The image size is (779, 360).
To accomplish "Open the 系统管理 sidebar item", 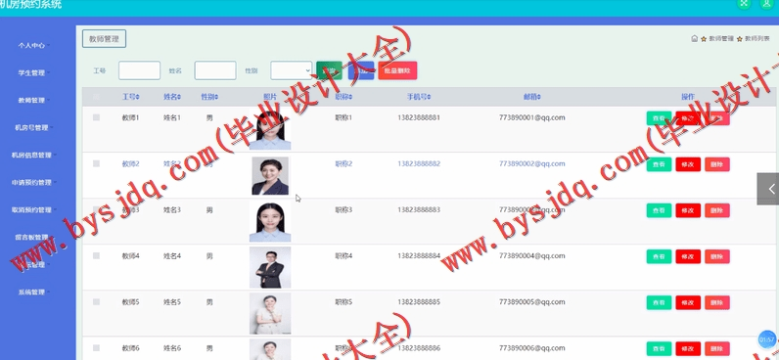I will coord(33,292).
